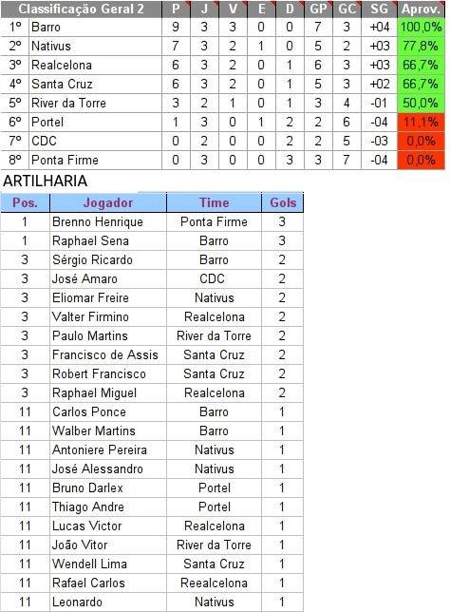Image resolution: width=450 pixels, height=612 pixels.
Task: Click the Jogador column header
Action: tap(108, 202)
